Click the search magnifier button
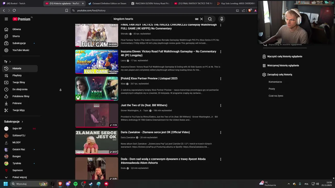Viewport: 335px width, 188px height. (210, 19)
